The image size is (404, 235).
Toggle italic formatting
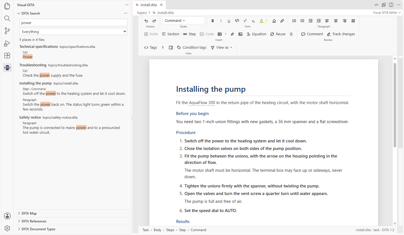(221, 21)
